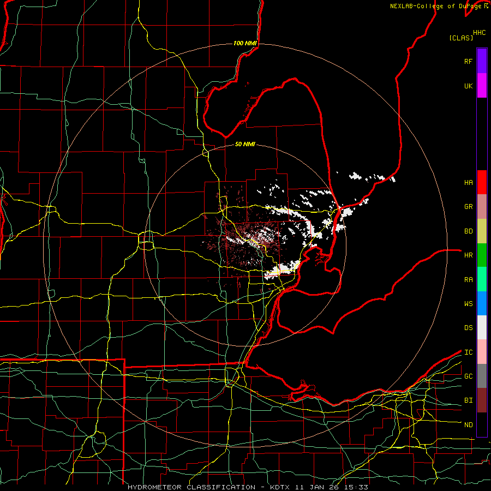Click the HHC product code label
This screenshot has width=491, height=491.
[x=480, y=33]
